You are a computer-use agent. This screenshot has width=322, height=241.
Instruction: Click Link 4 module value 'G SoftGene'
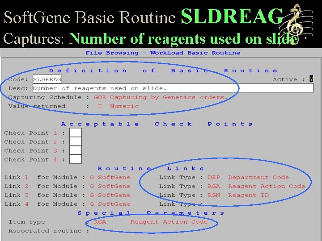click(x=110, y=204)
